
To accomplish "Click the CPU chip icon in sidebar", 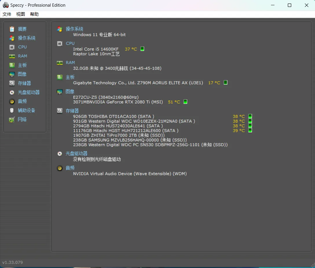I will click(12, 47).
